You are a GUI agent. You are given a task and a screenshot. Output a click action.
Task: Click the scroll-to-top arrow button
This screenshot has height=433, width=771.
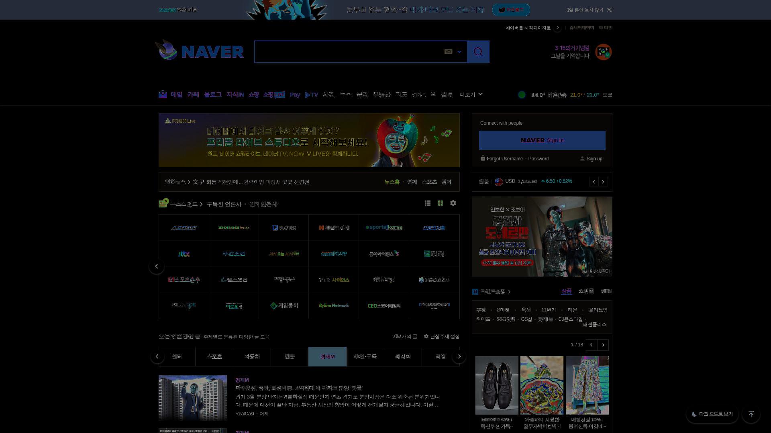(751, 414)
